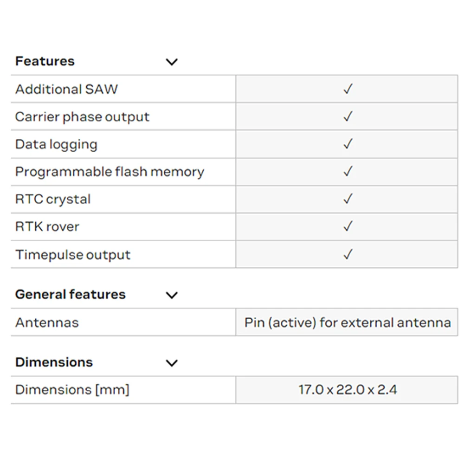The width and height of the screenshot is (464, 464).
Task: Click the Programmable flash memory label
Action: [x=110, y=172]
